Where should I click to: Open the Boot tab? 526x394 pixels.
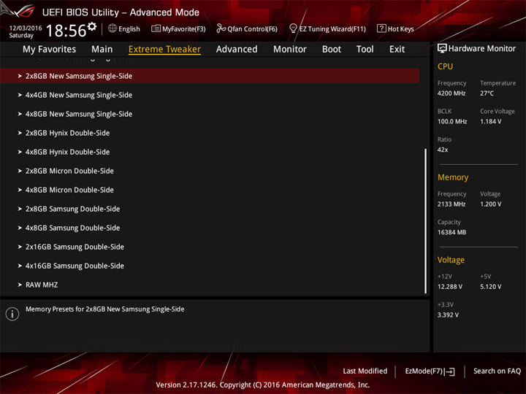[x=332, y=50]
